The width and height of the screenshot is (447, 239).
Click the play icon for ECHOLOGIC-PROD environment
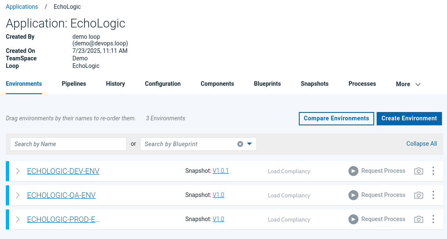click(353, 219)
